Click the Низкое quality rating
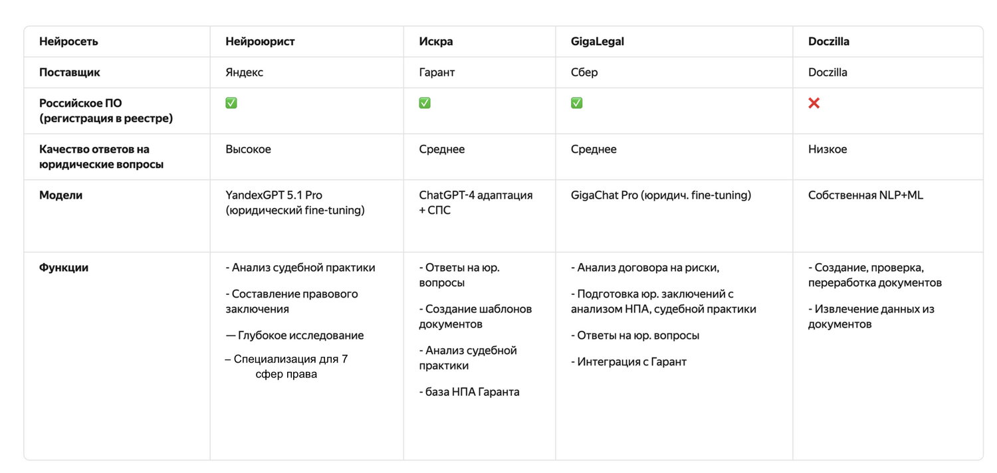The height and width of the screenshot is (473, 997). click(828, 149)
